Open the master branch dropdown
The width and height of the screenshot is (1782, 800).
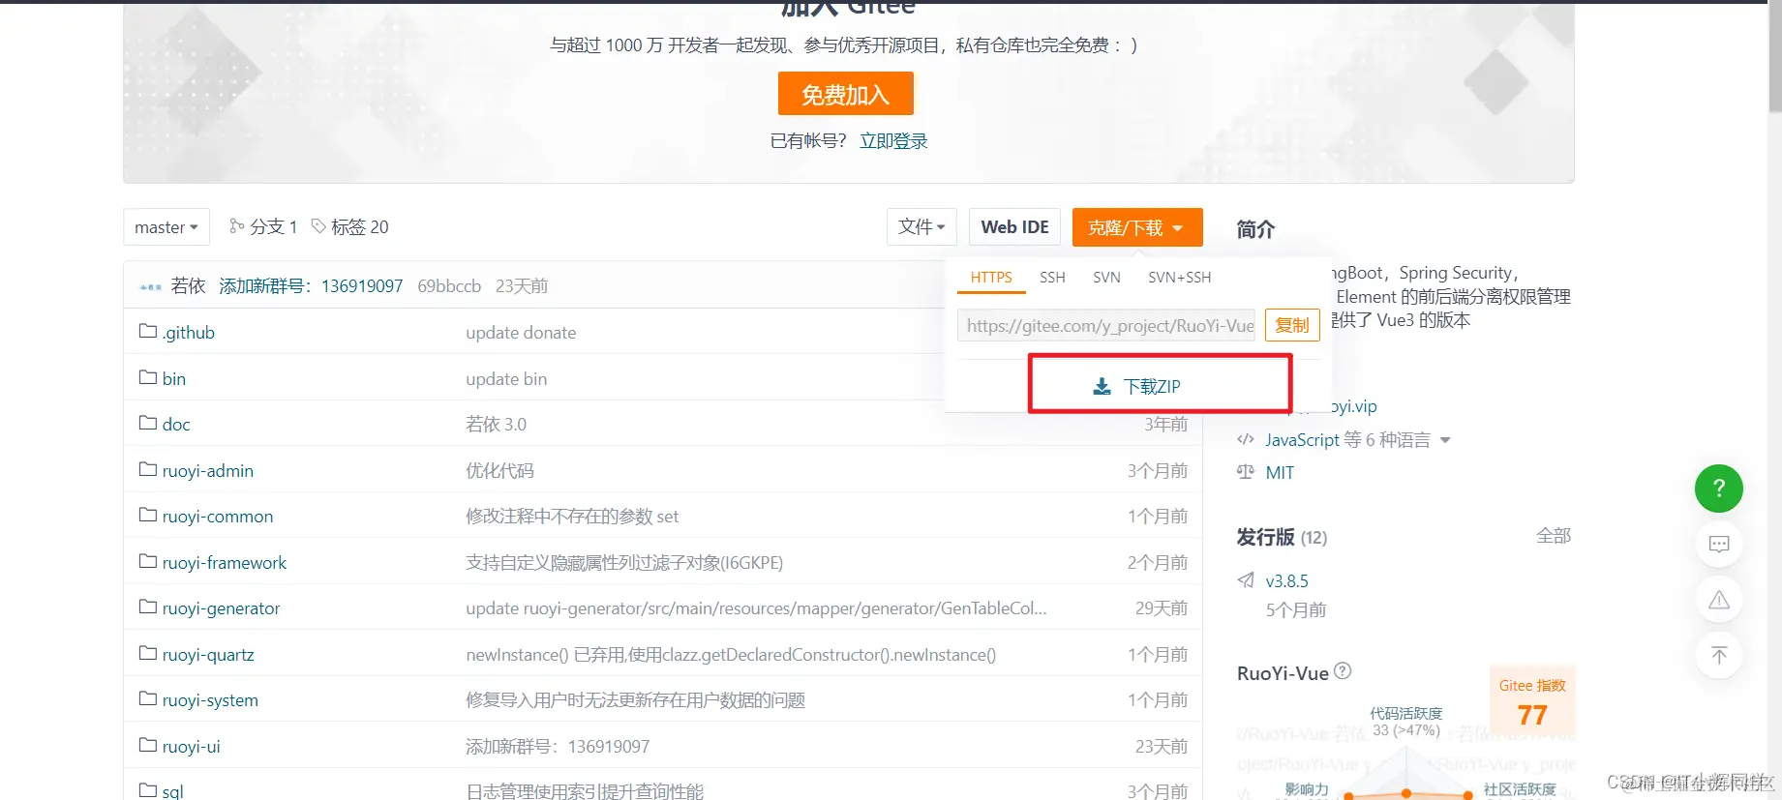(x=166, y=227)
